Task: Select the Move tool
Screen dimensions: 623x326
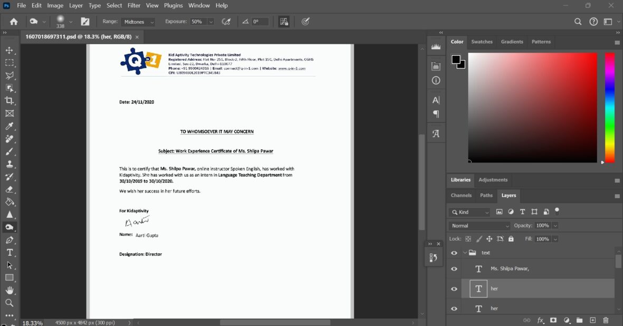Action: click(x=10, y=50)
